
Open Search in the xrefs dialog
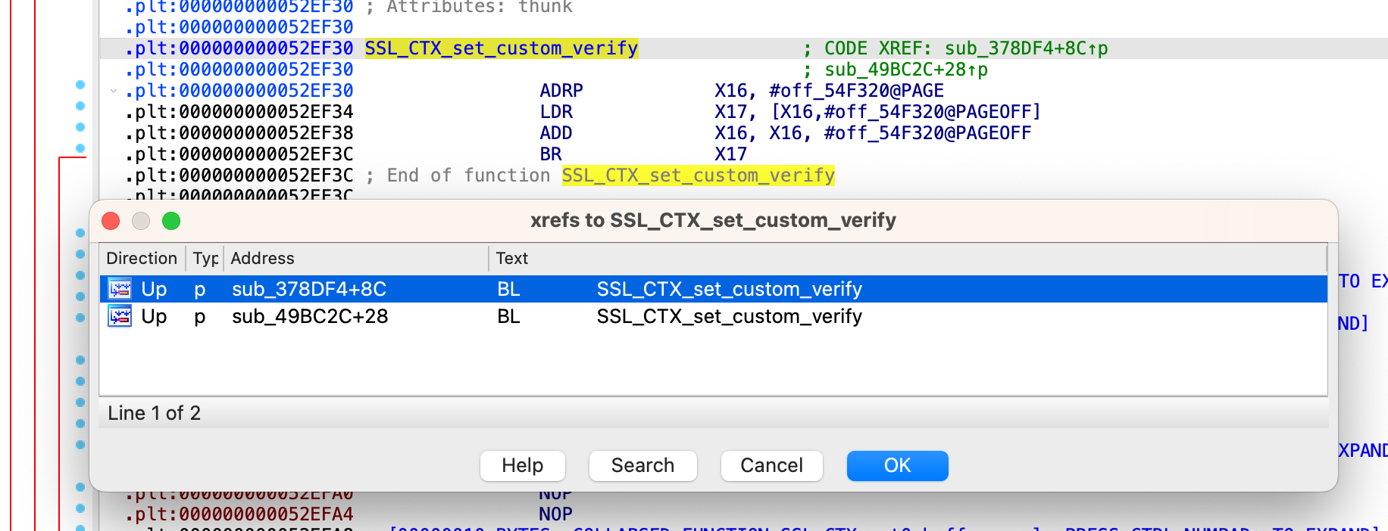(642, 465)
